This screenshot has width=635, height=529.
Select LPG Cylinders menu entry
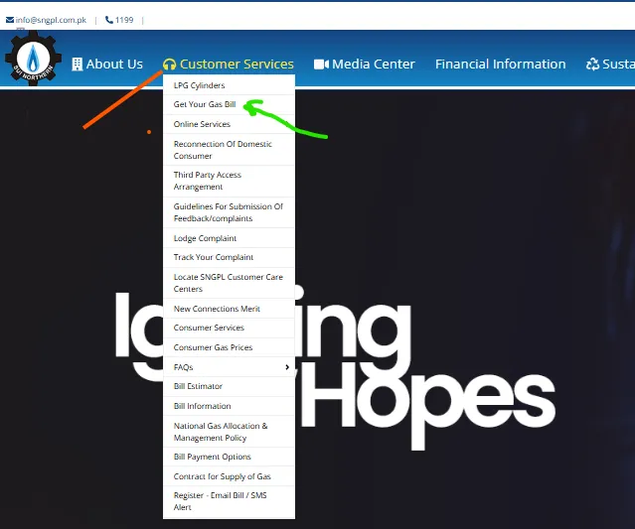(x=199, y=85)
